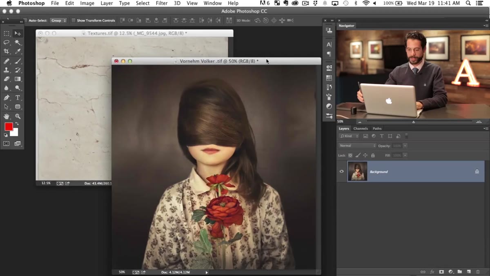Open the Auto-Select Group dropdown
The image size is (490, 276).
(x=58, y=20)
